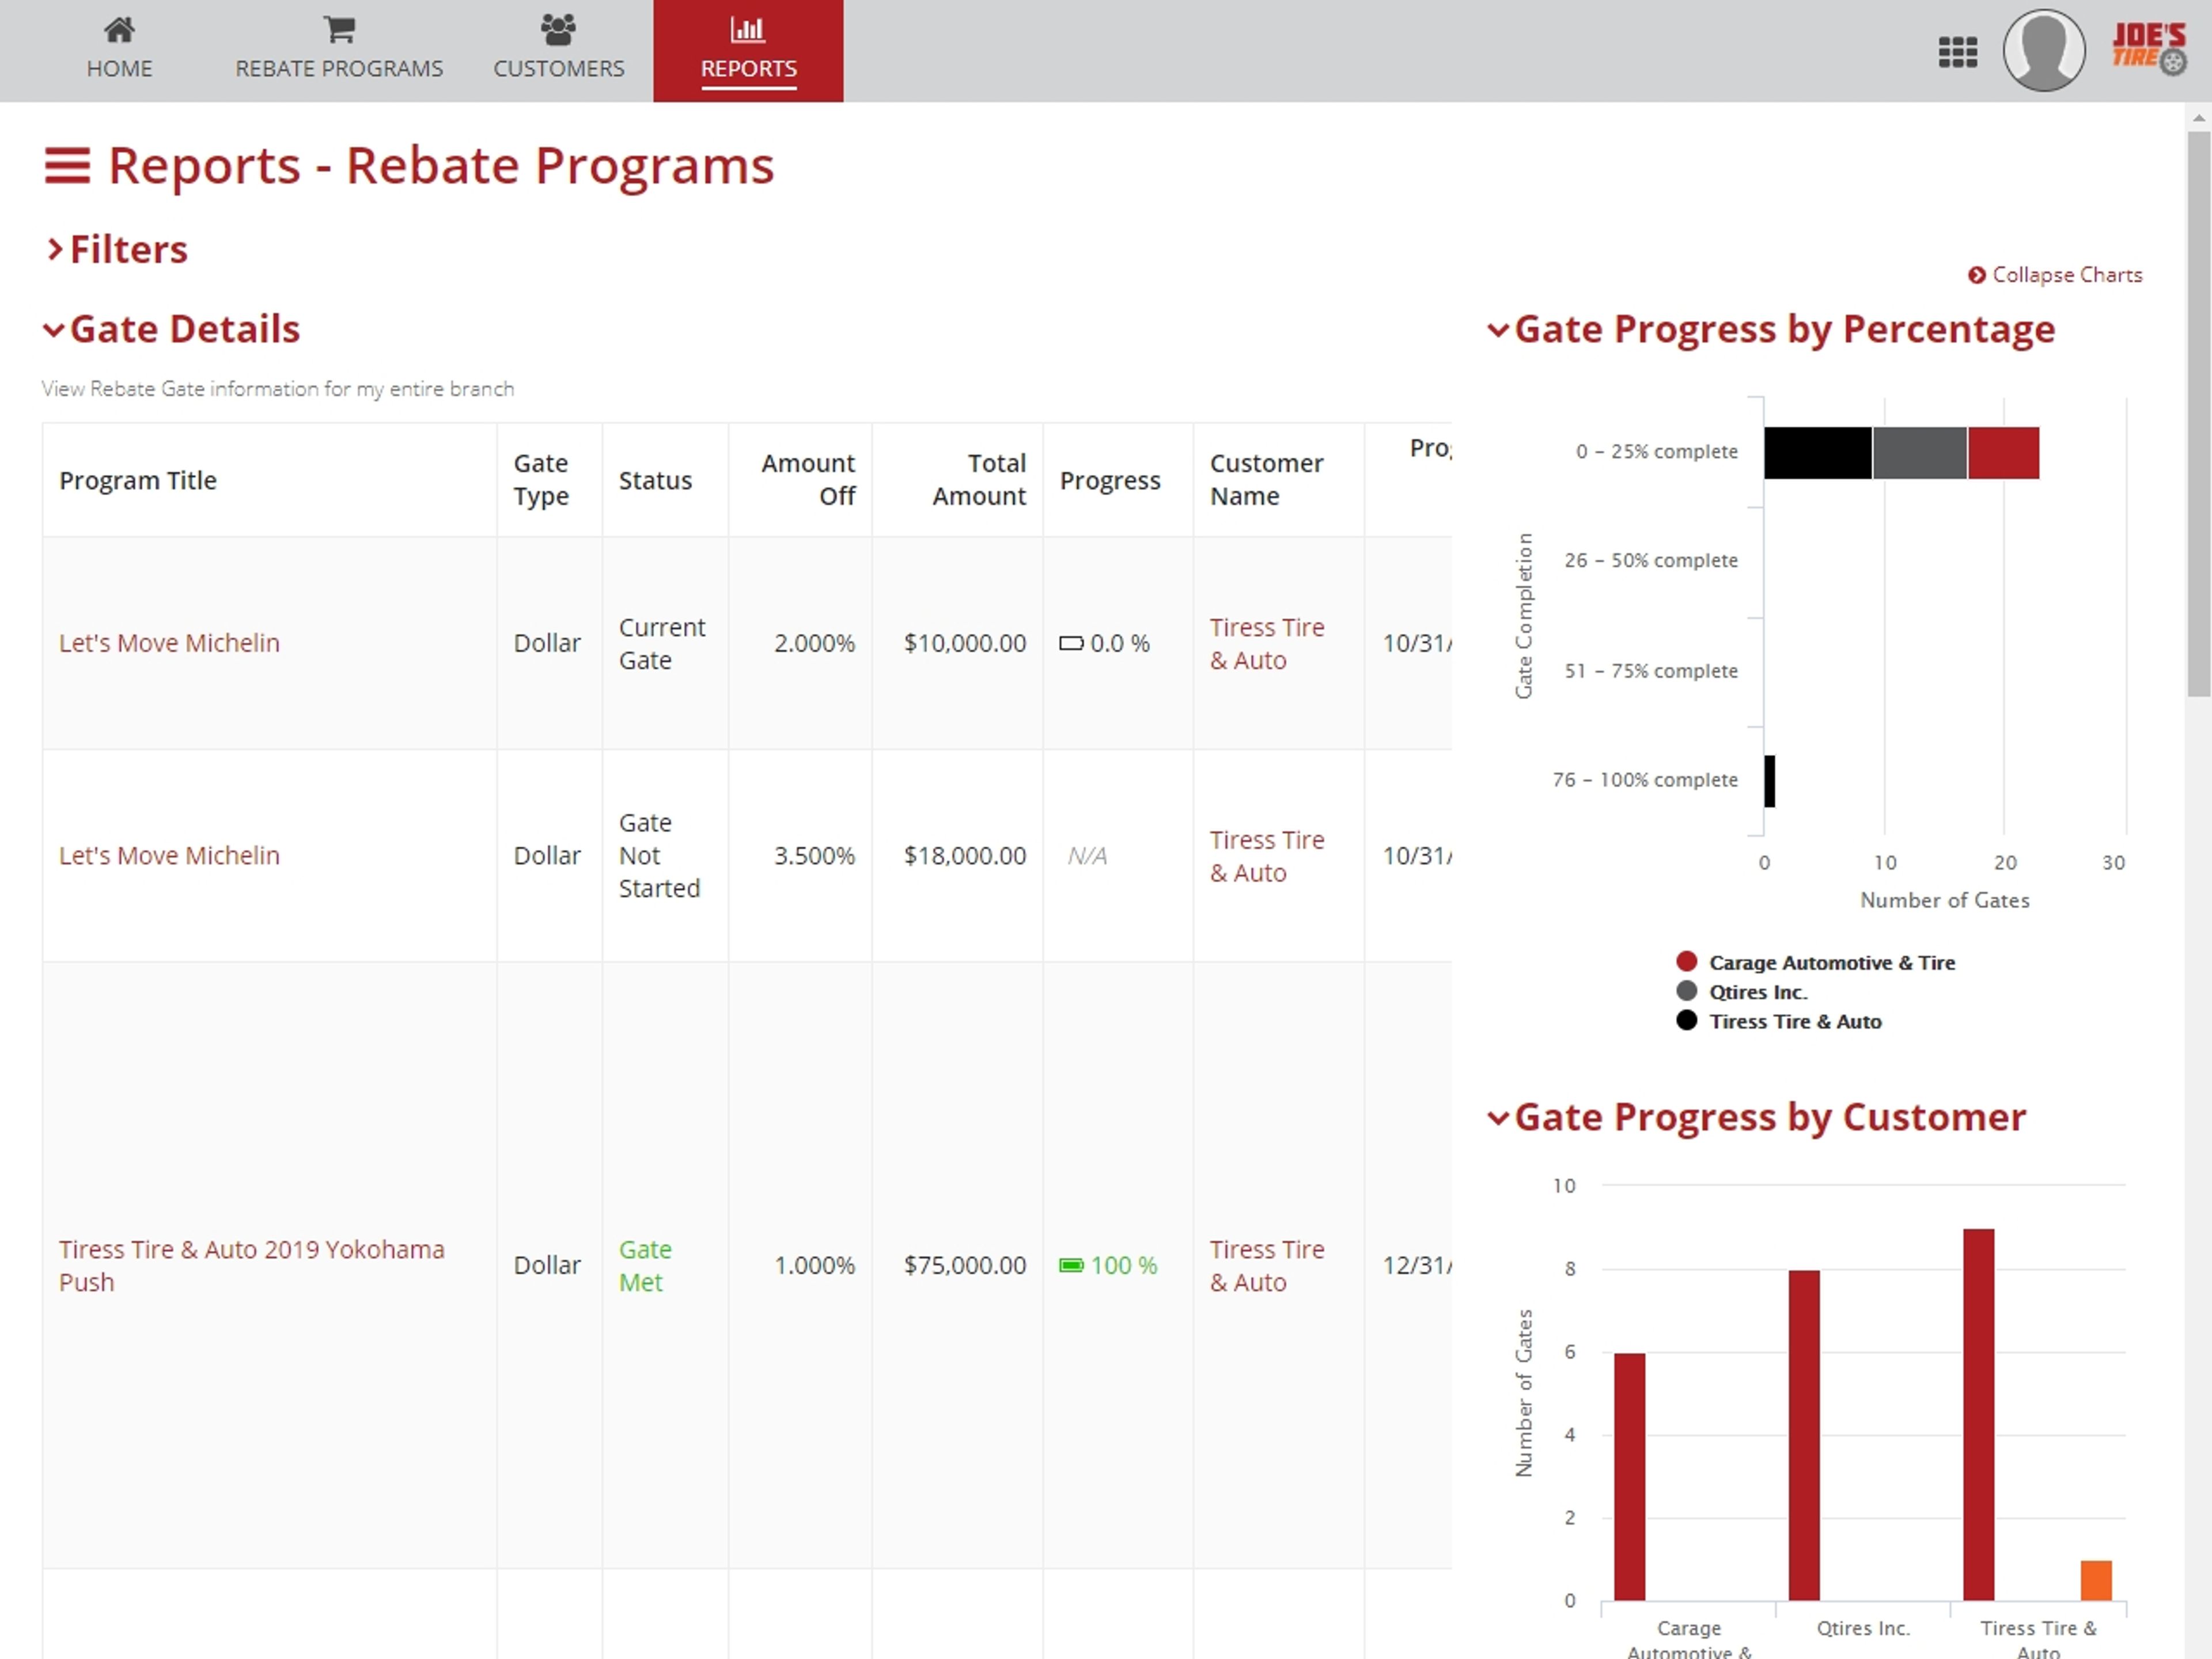Viewport: 2212px width, 1659px height.
Task: Toggle Qtires Inc. legend entry
Action: [x=1742, y=992]
